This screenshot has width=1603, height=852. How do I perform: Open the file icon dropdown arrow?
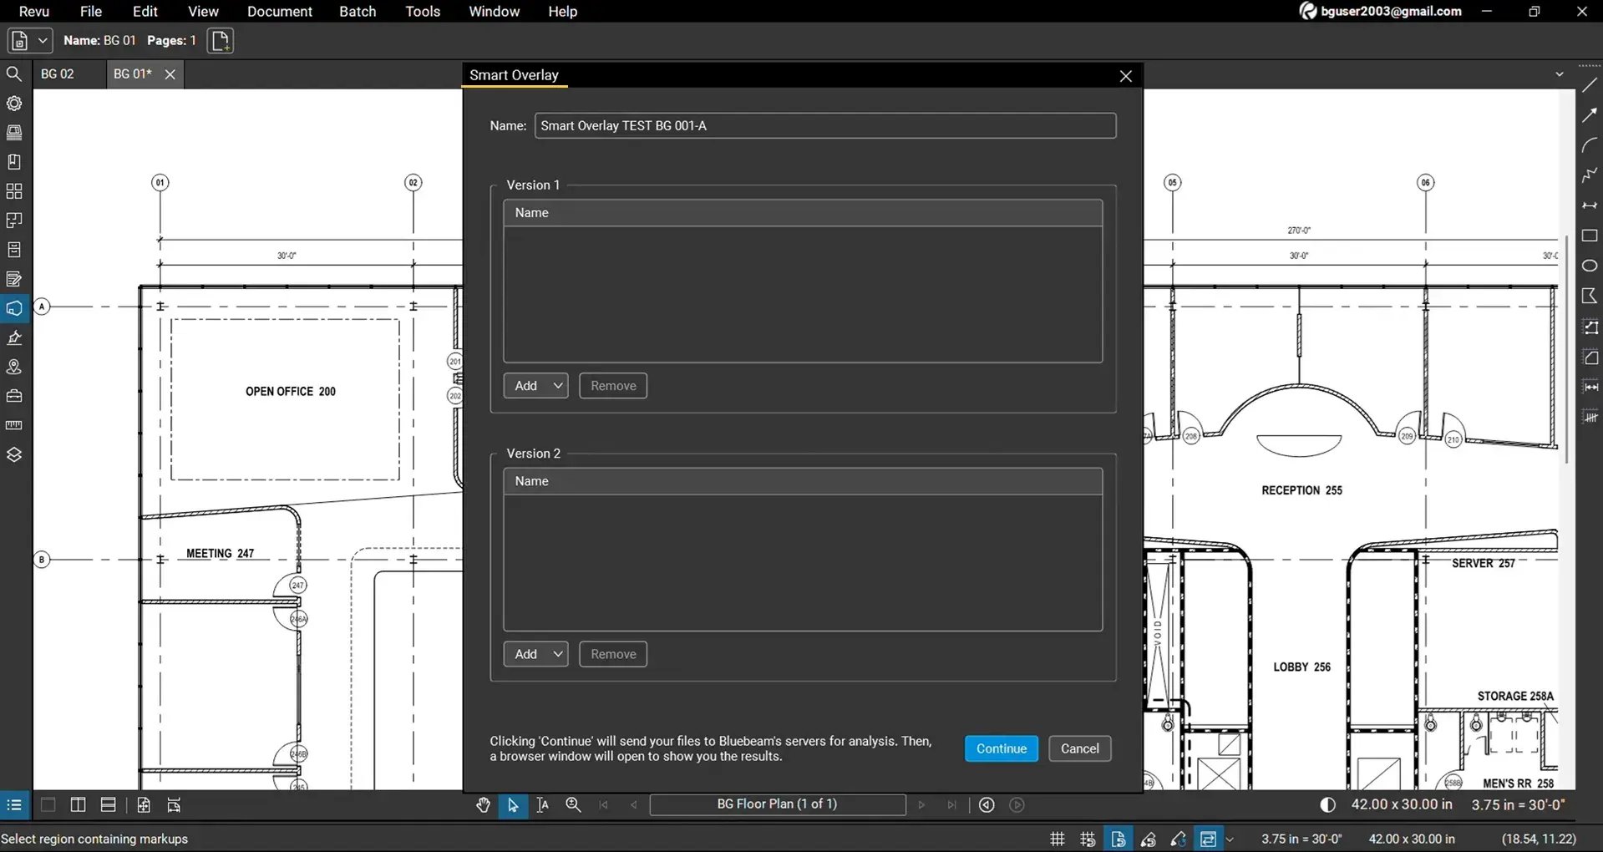[43, 41]
